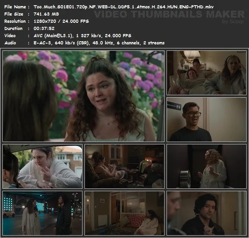
Task: Click the large thumbnail with hydrangea flowers
Action: pos(83,96)
